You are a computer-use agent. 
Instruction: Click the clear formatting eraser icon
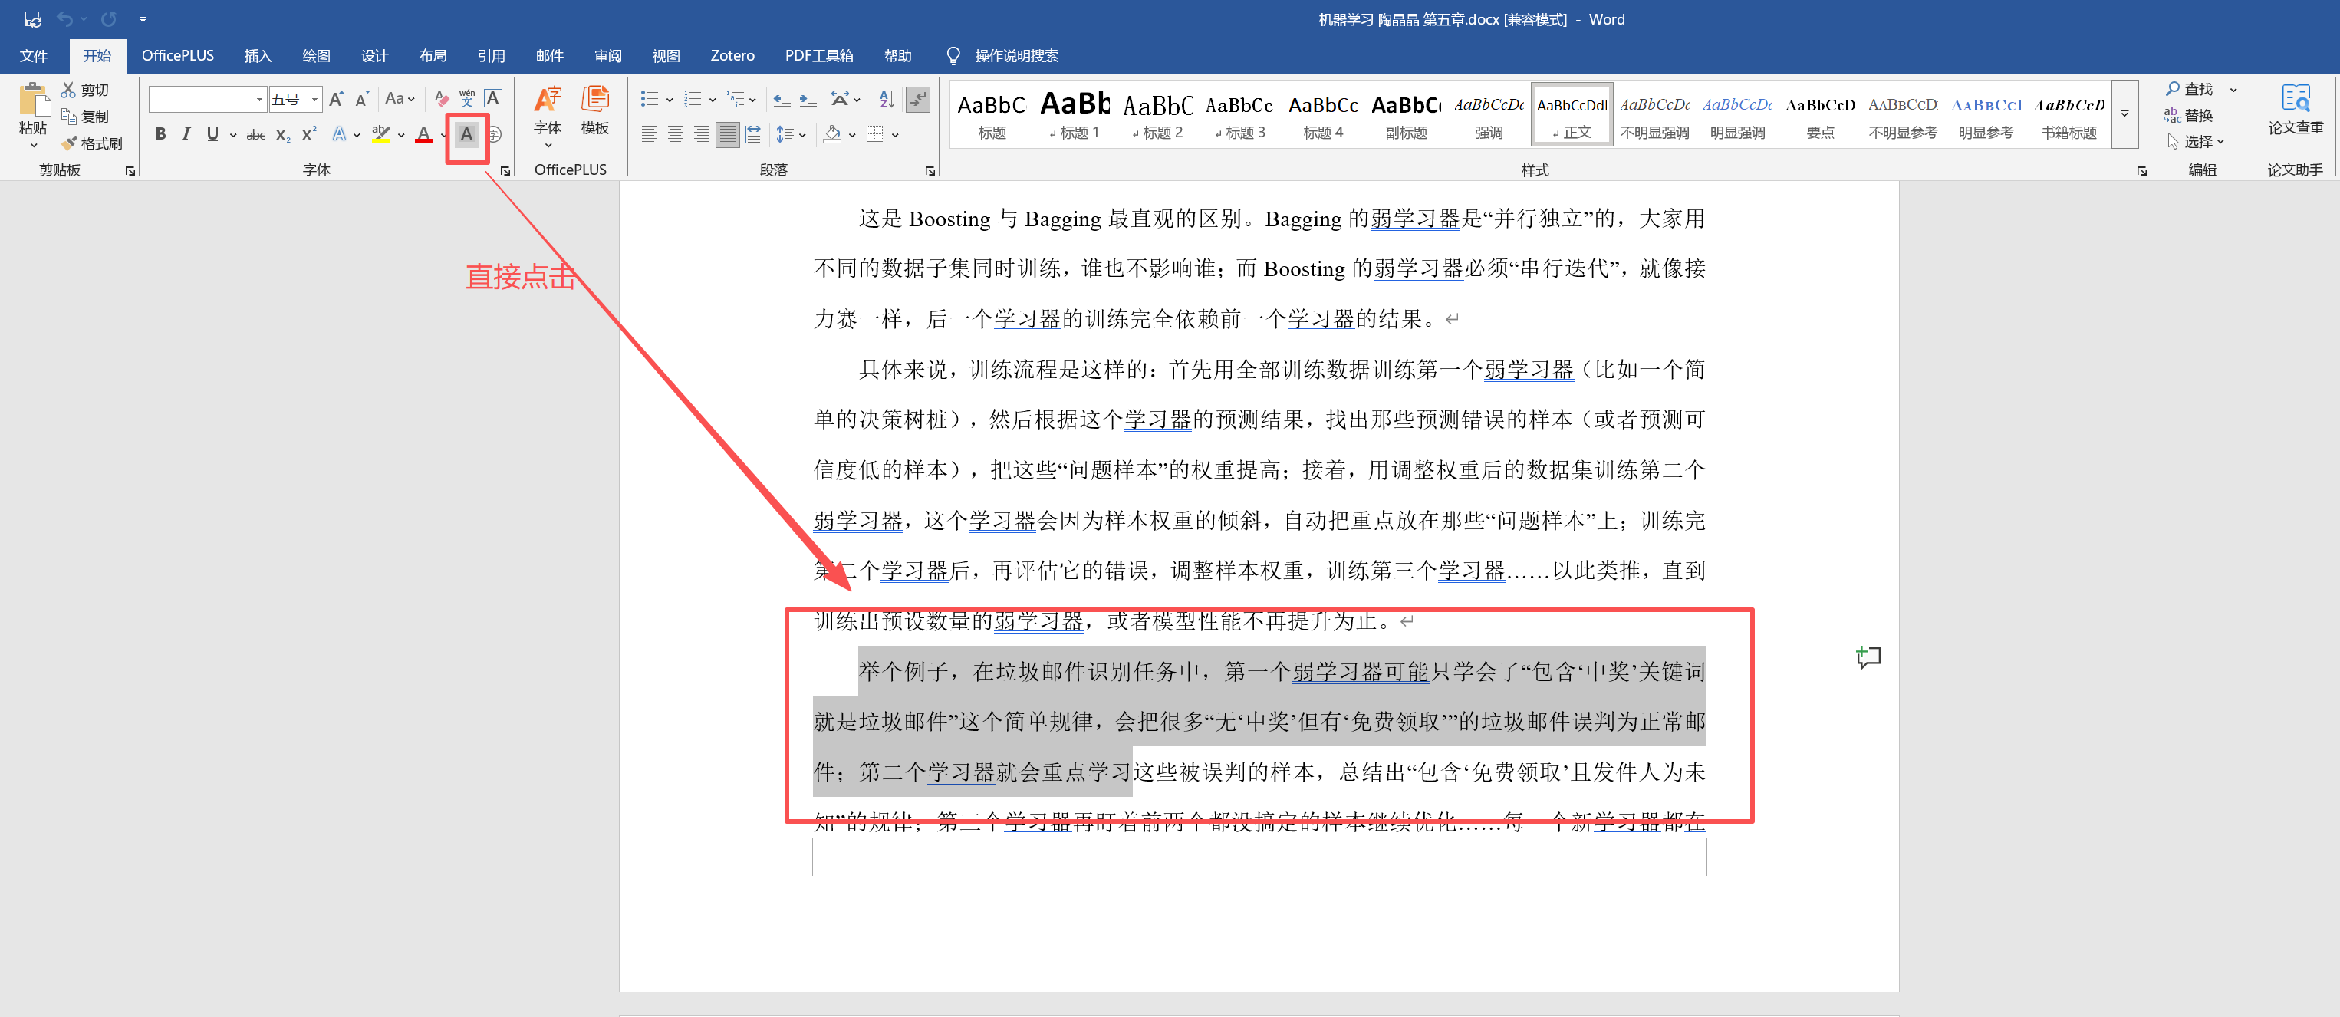(x=442, y=98)
